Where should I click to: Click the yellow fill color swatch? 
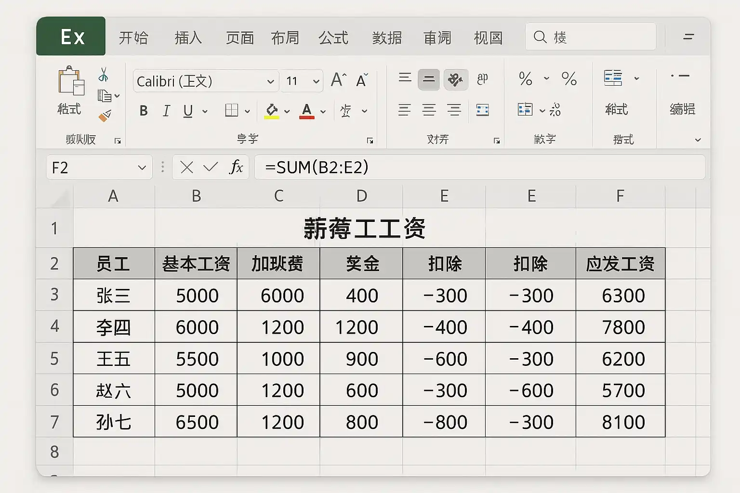click(272, 111)
